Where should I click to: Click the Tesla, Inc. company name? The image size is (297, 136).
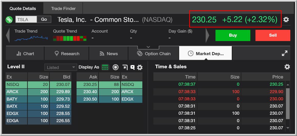point(72,20)
